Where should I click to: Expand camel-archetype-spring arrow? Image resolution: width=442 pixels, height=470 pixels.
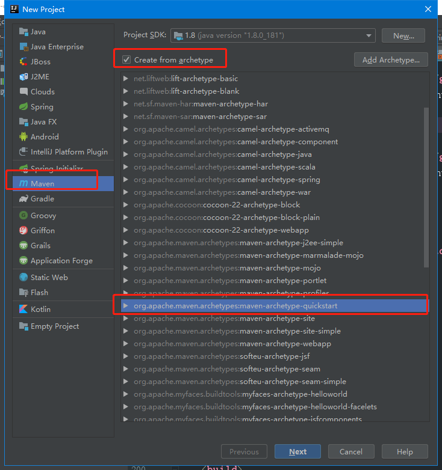[x=126, y=179]
